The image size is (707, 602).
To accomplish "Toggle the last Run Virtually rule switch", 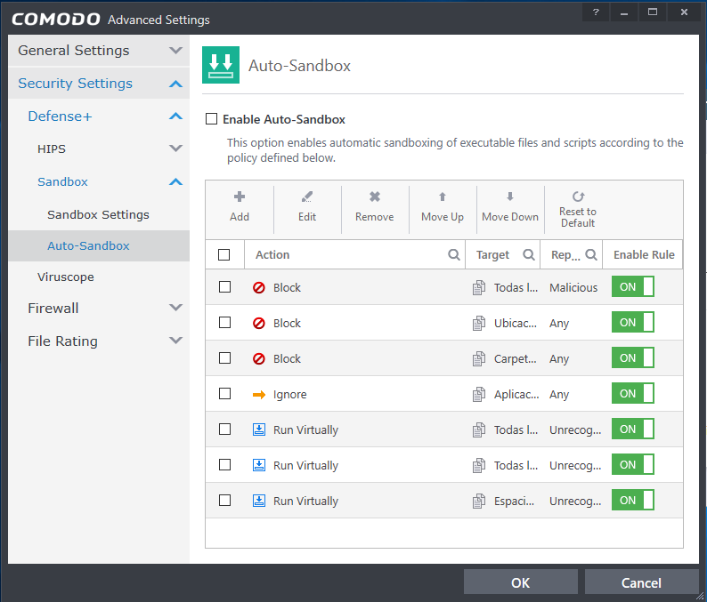I will (x=632, y=501).
